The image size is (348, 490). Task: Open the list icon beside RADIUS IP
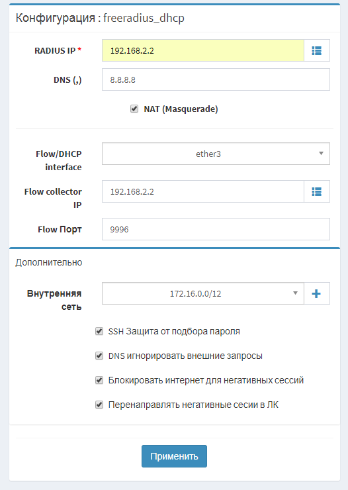(x=316, y=50)
